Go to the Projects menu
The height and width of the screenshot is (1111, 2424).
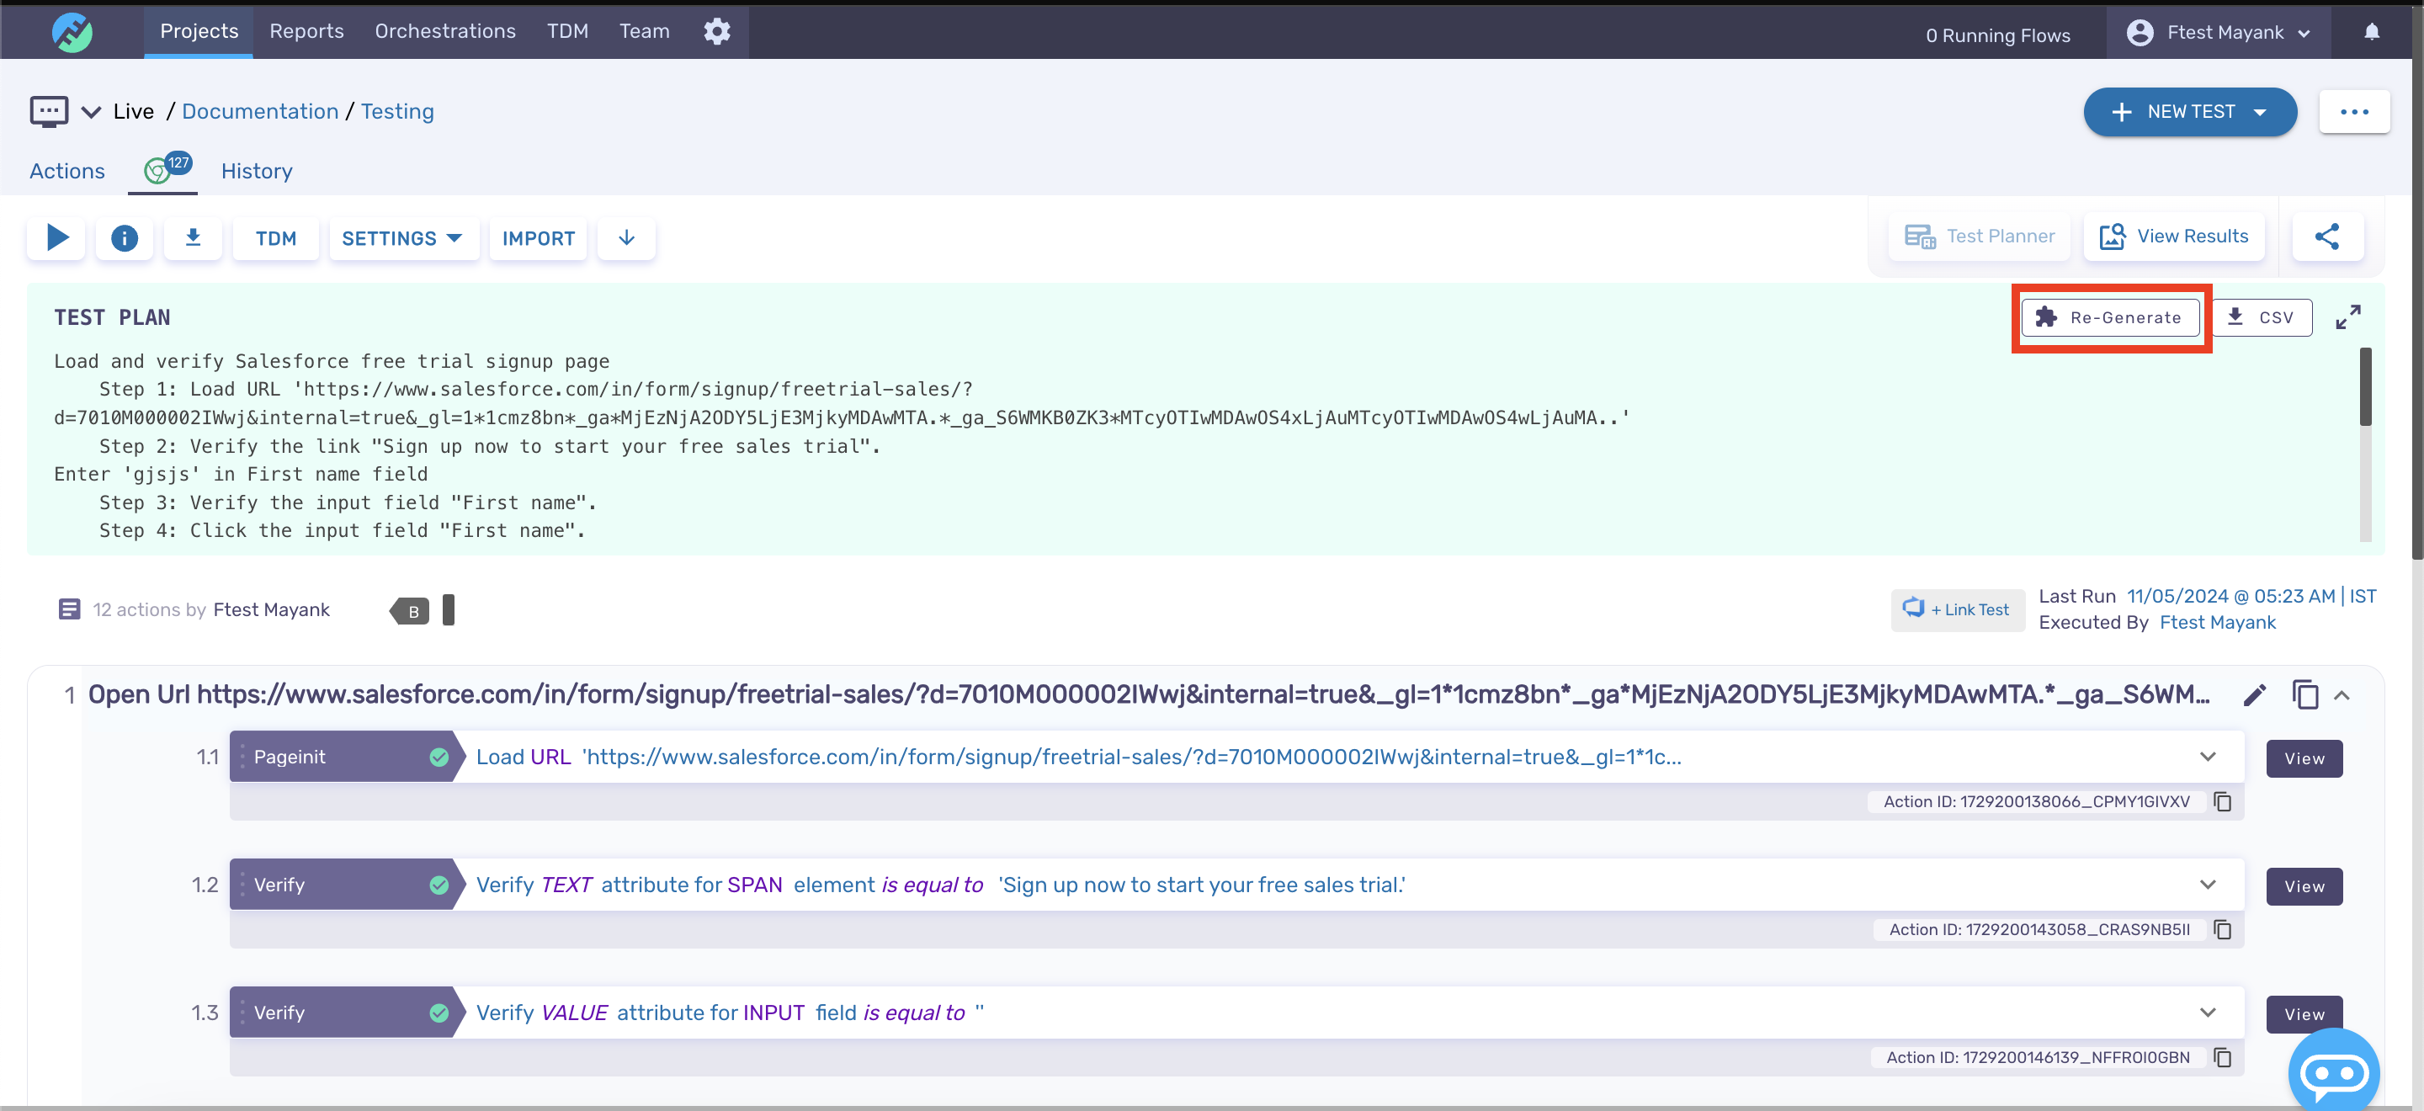(x=199, y=31)
